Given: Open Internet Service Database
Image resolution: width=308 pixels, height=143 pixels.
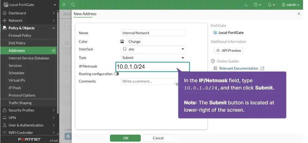Looking at the screenshot, I should [x=29, y=58].
